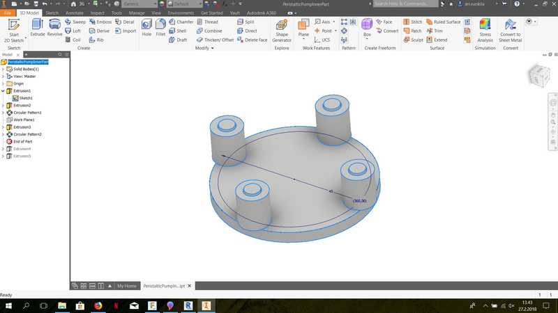Viewport: 558px width, 313px height.
Task: Switch to the My Home document tab
Action: click(x=127, y=286)
